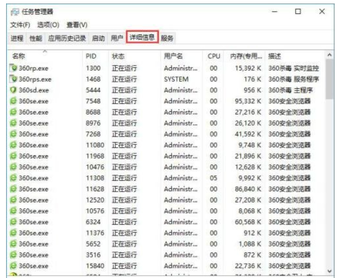
Task: Switch to the 应用历史记录 tab
Action: pyautogui.click(x=67, y=38)
